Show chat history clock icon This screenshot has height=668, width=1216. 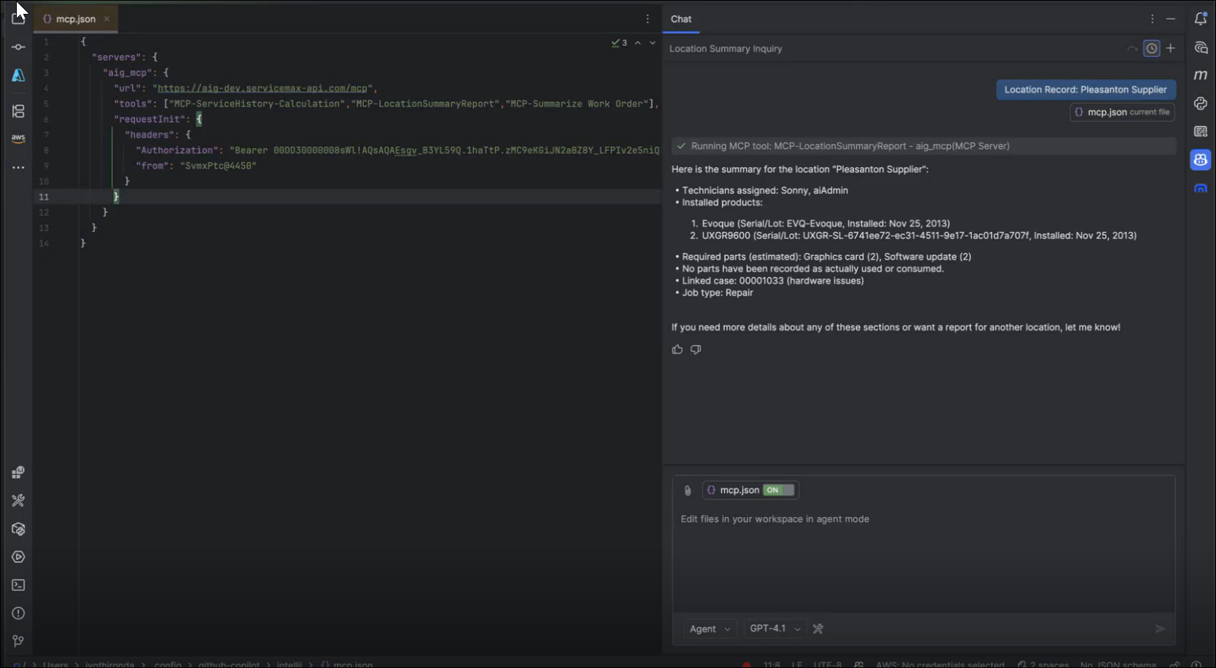coord(1151,48)
